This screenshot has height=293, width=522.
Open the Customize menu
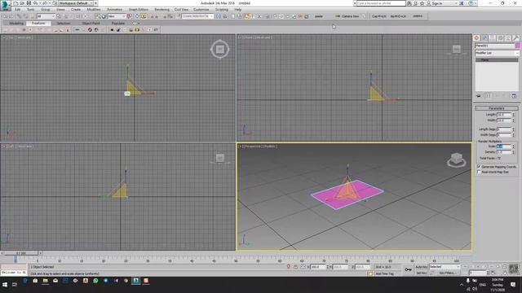201,9
